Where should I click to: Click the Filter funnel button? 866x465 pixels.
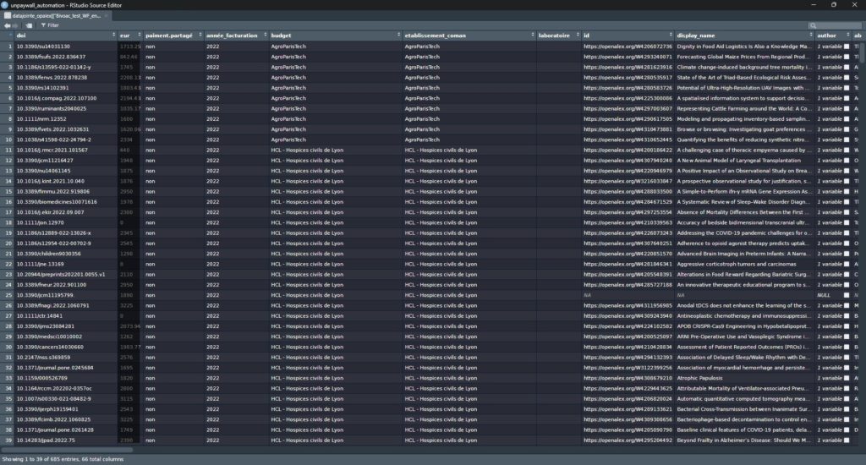coord(50,25)
